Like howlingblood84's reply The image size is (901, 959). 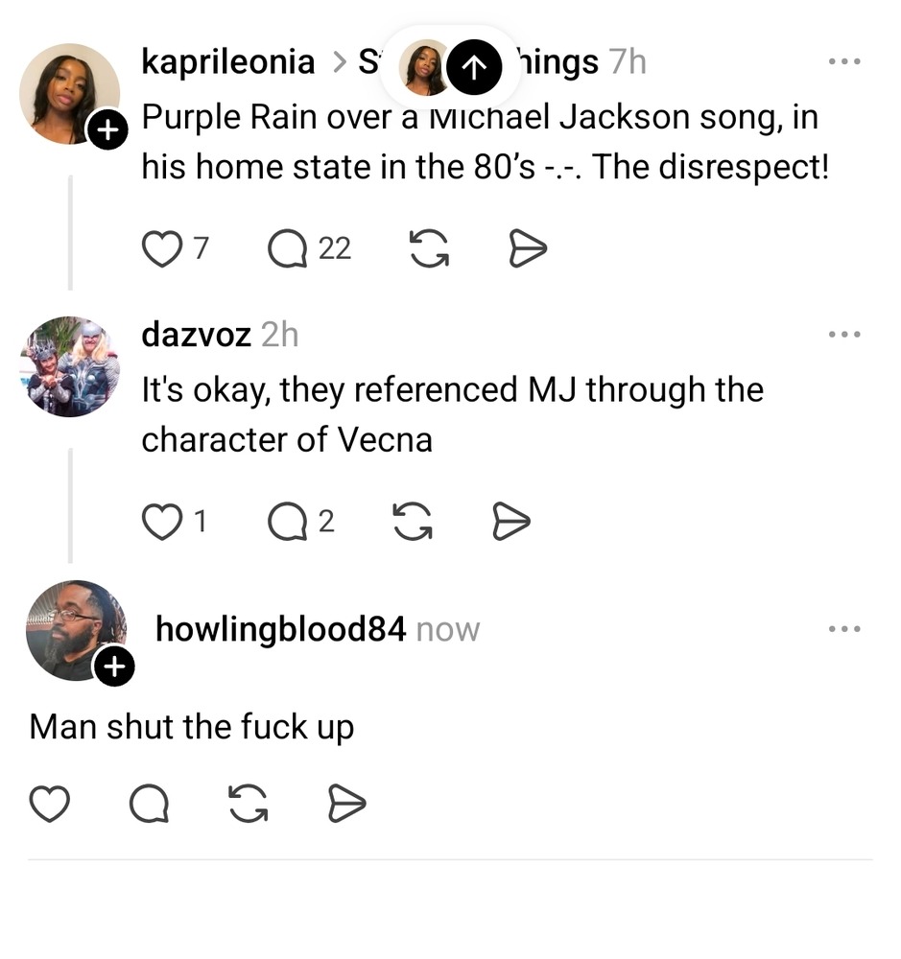(x=49, y=804)
